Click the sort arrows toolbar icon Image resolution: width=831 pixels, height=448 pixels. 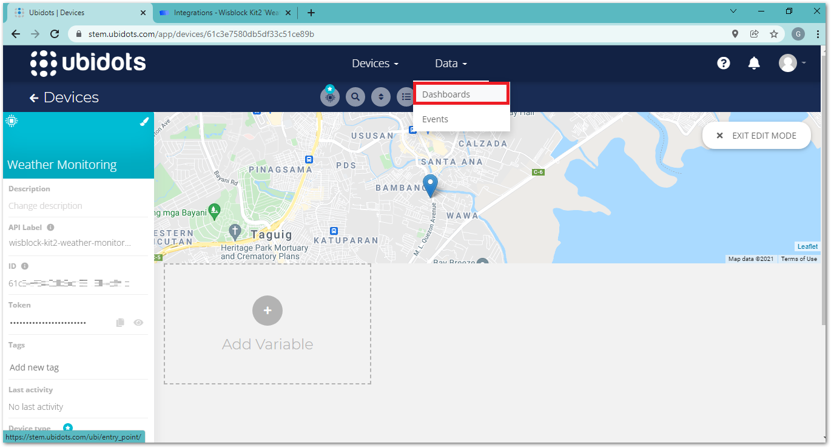(x=380, y=97)
